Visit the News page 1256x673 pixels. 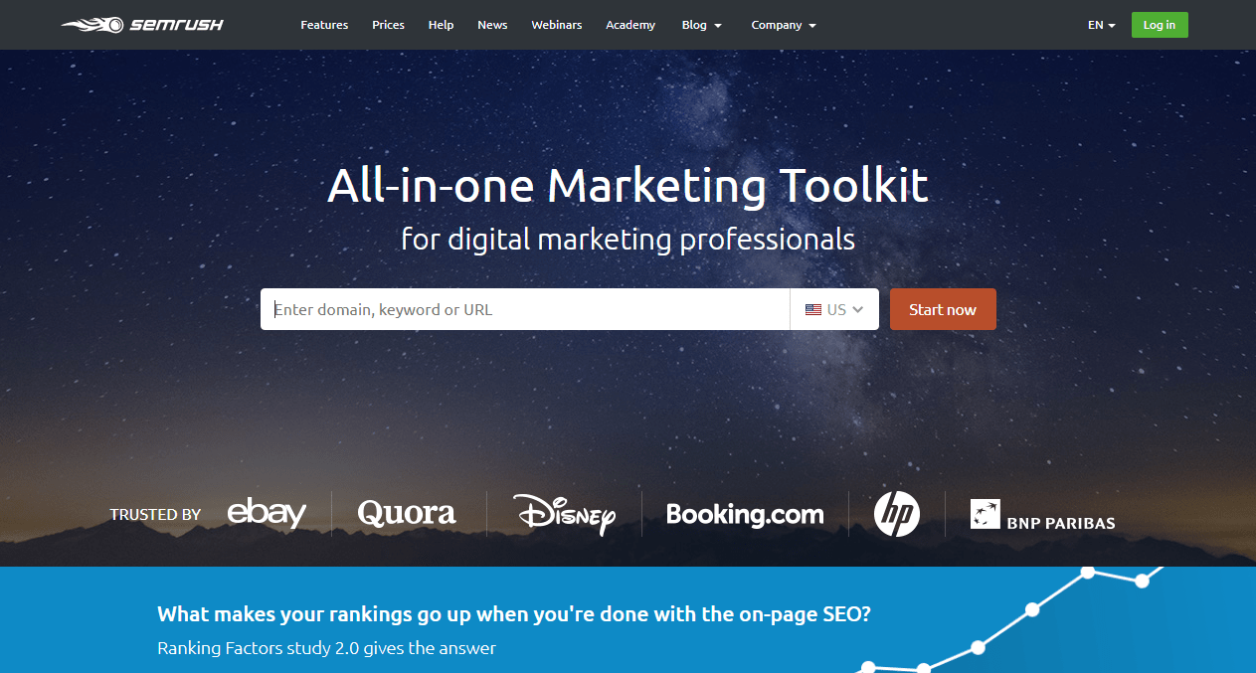[492, 25]
